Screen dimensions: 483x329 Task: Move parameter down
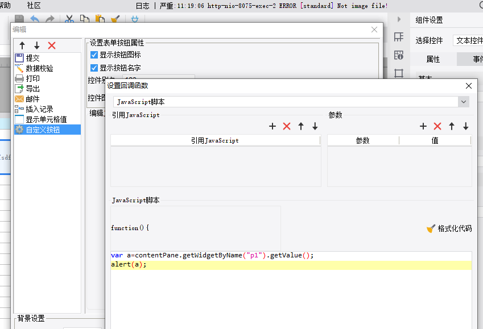466,126
